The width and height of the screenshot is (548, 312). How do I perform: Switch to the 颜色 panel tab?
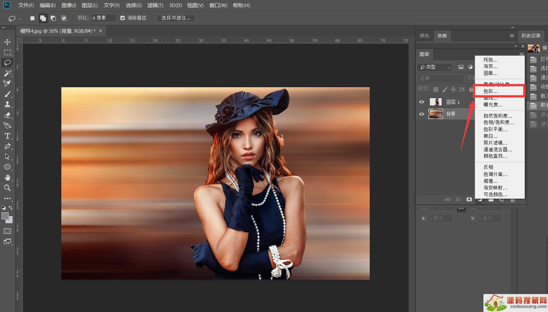click(424, 36)
